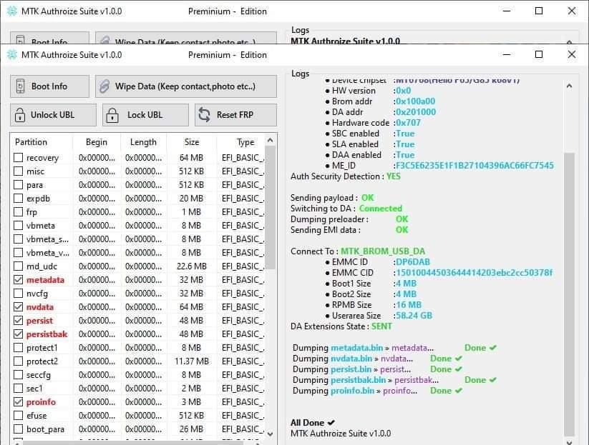Click the paperclip icon on Wipe Data
This screenshot has height=445, width=589.
[x=104, y=86]
